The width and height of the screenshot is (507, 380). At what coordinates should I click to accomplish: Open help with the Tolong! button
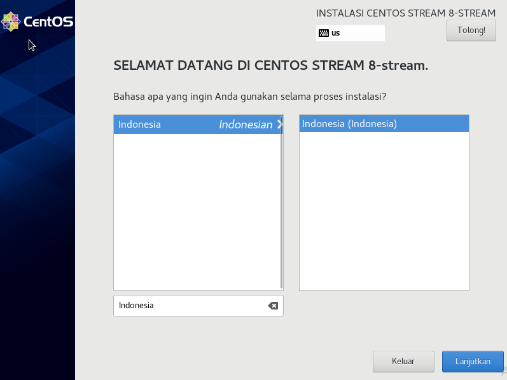[x=471, y=31]
